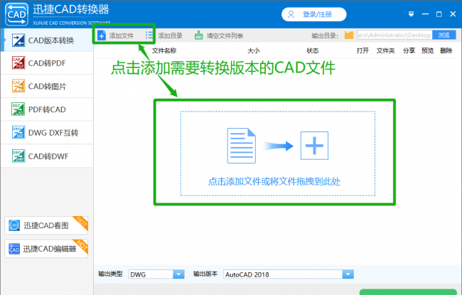Open 迅捷CAD编辑器 promo button

point(46,249)
